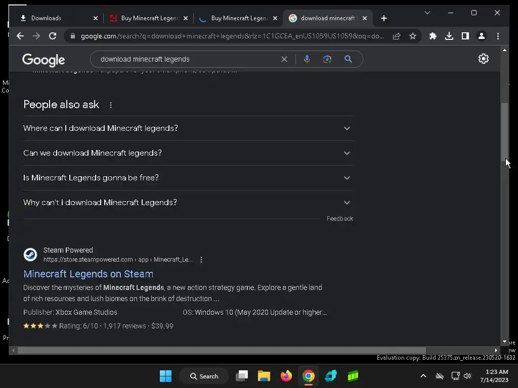Click the 'Publisher: Xbox Game Studios' text
The width and height of the screenshot is (518, 388).
click(x=70, y=312)
